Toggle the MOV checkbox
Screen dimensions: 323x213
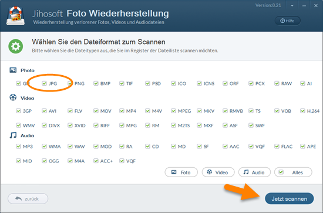tap(96, 111)
